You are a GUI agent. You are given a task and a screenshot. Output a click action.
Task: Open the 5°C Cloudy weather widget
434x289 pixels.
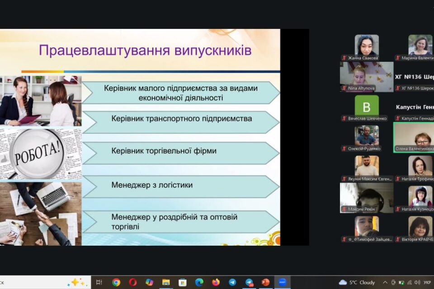coord(357,282)
